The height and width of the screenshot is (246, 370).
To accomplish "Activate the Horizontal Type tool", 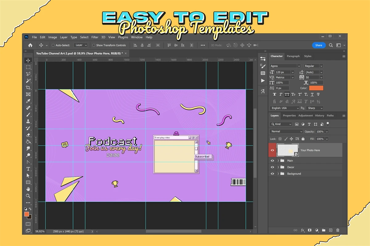I will 28,169.
